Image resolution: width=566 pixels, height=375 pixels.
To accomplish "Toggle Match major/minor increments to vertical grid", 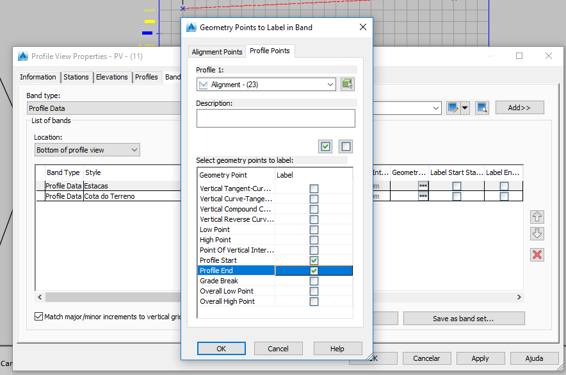I will (x=39, y=317).
